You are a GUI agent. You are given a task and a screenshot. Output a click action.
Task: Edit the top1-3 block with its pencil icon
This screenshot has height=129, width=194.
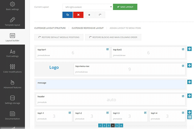click(145, 112)
